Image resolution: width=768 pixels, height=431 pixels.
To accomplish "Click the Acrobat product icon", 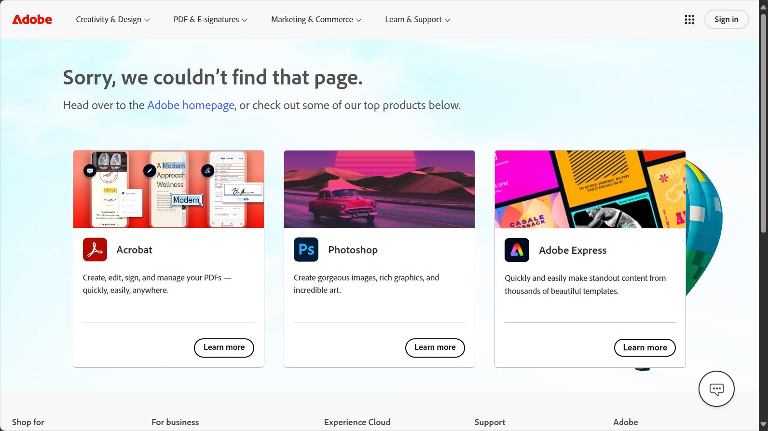I will (95, 250).
